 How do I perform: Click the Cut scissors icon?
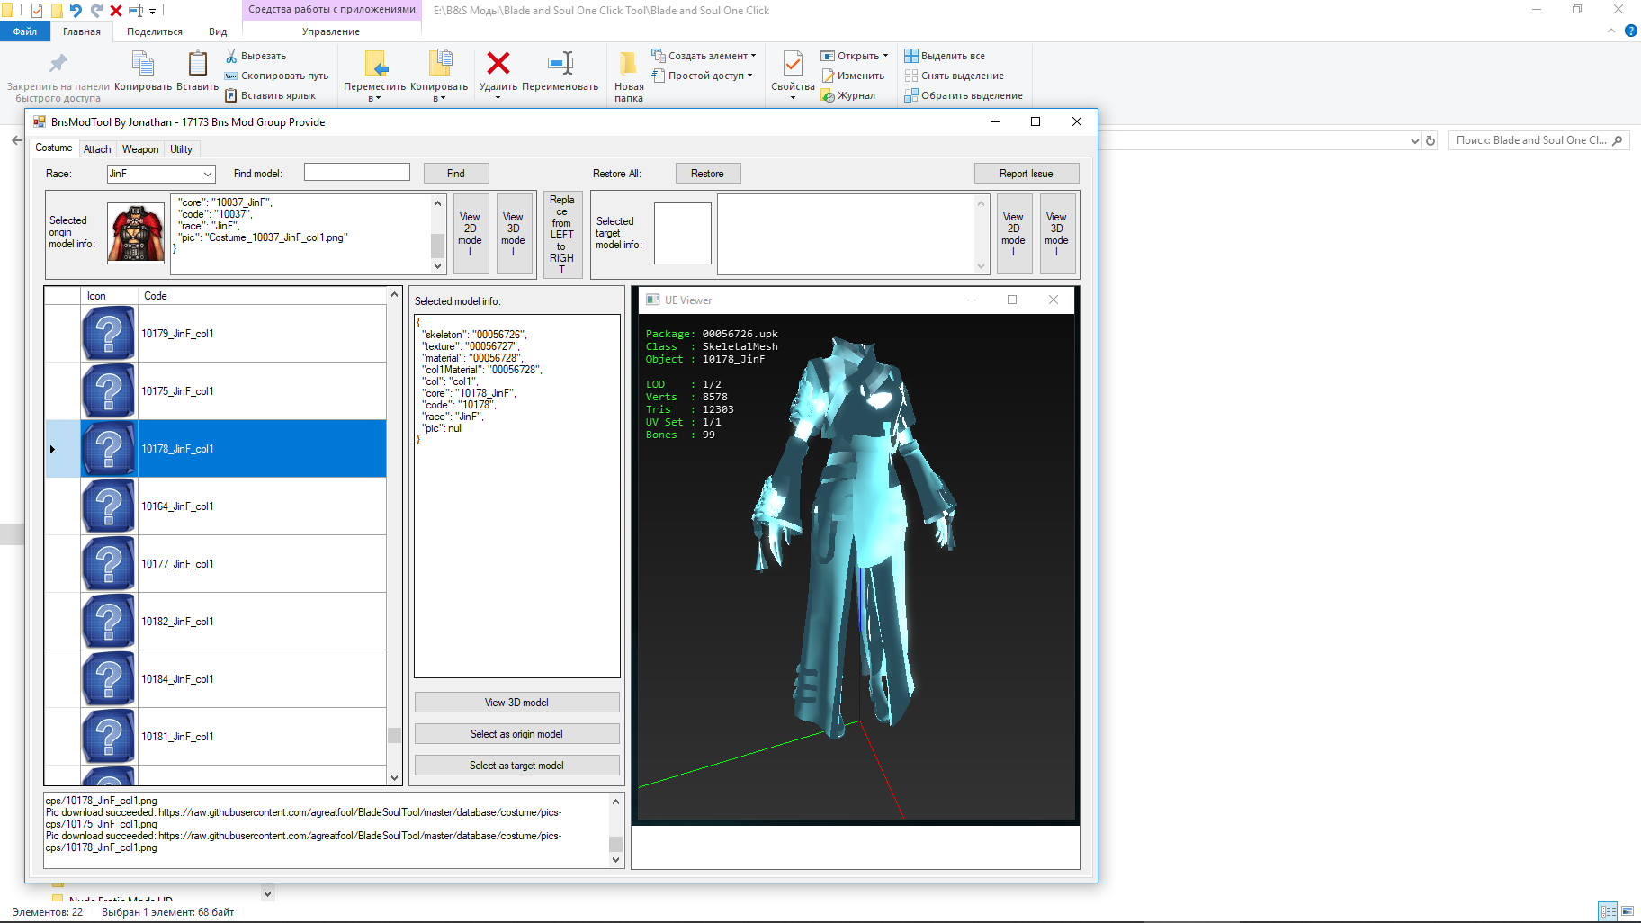point(231,56)
